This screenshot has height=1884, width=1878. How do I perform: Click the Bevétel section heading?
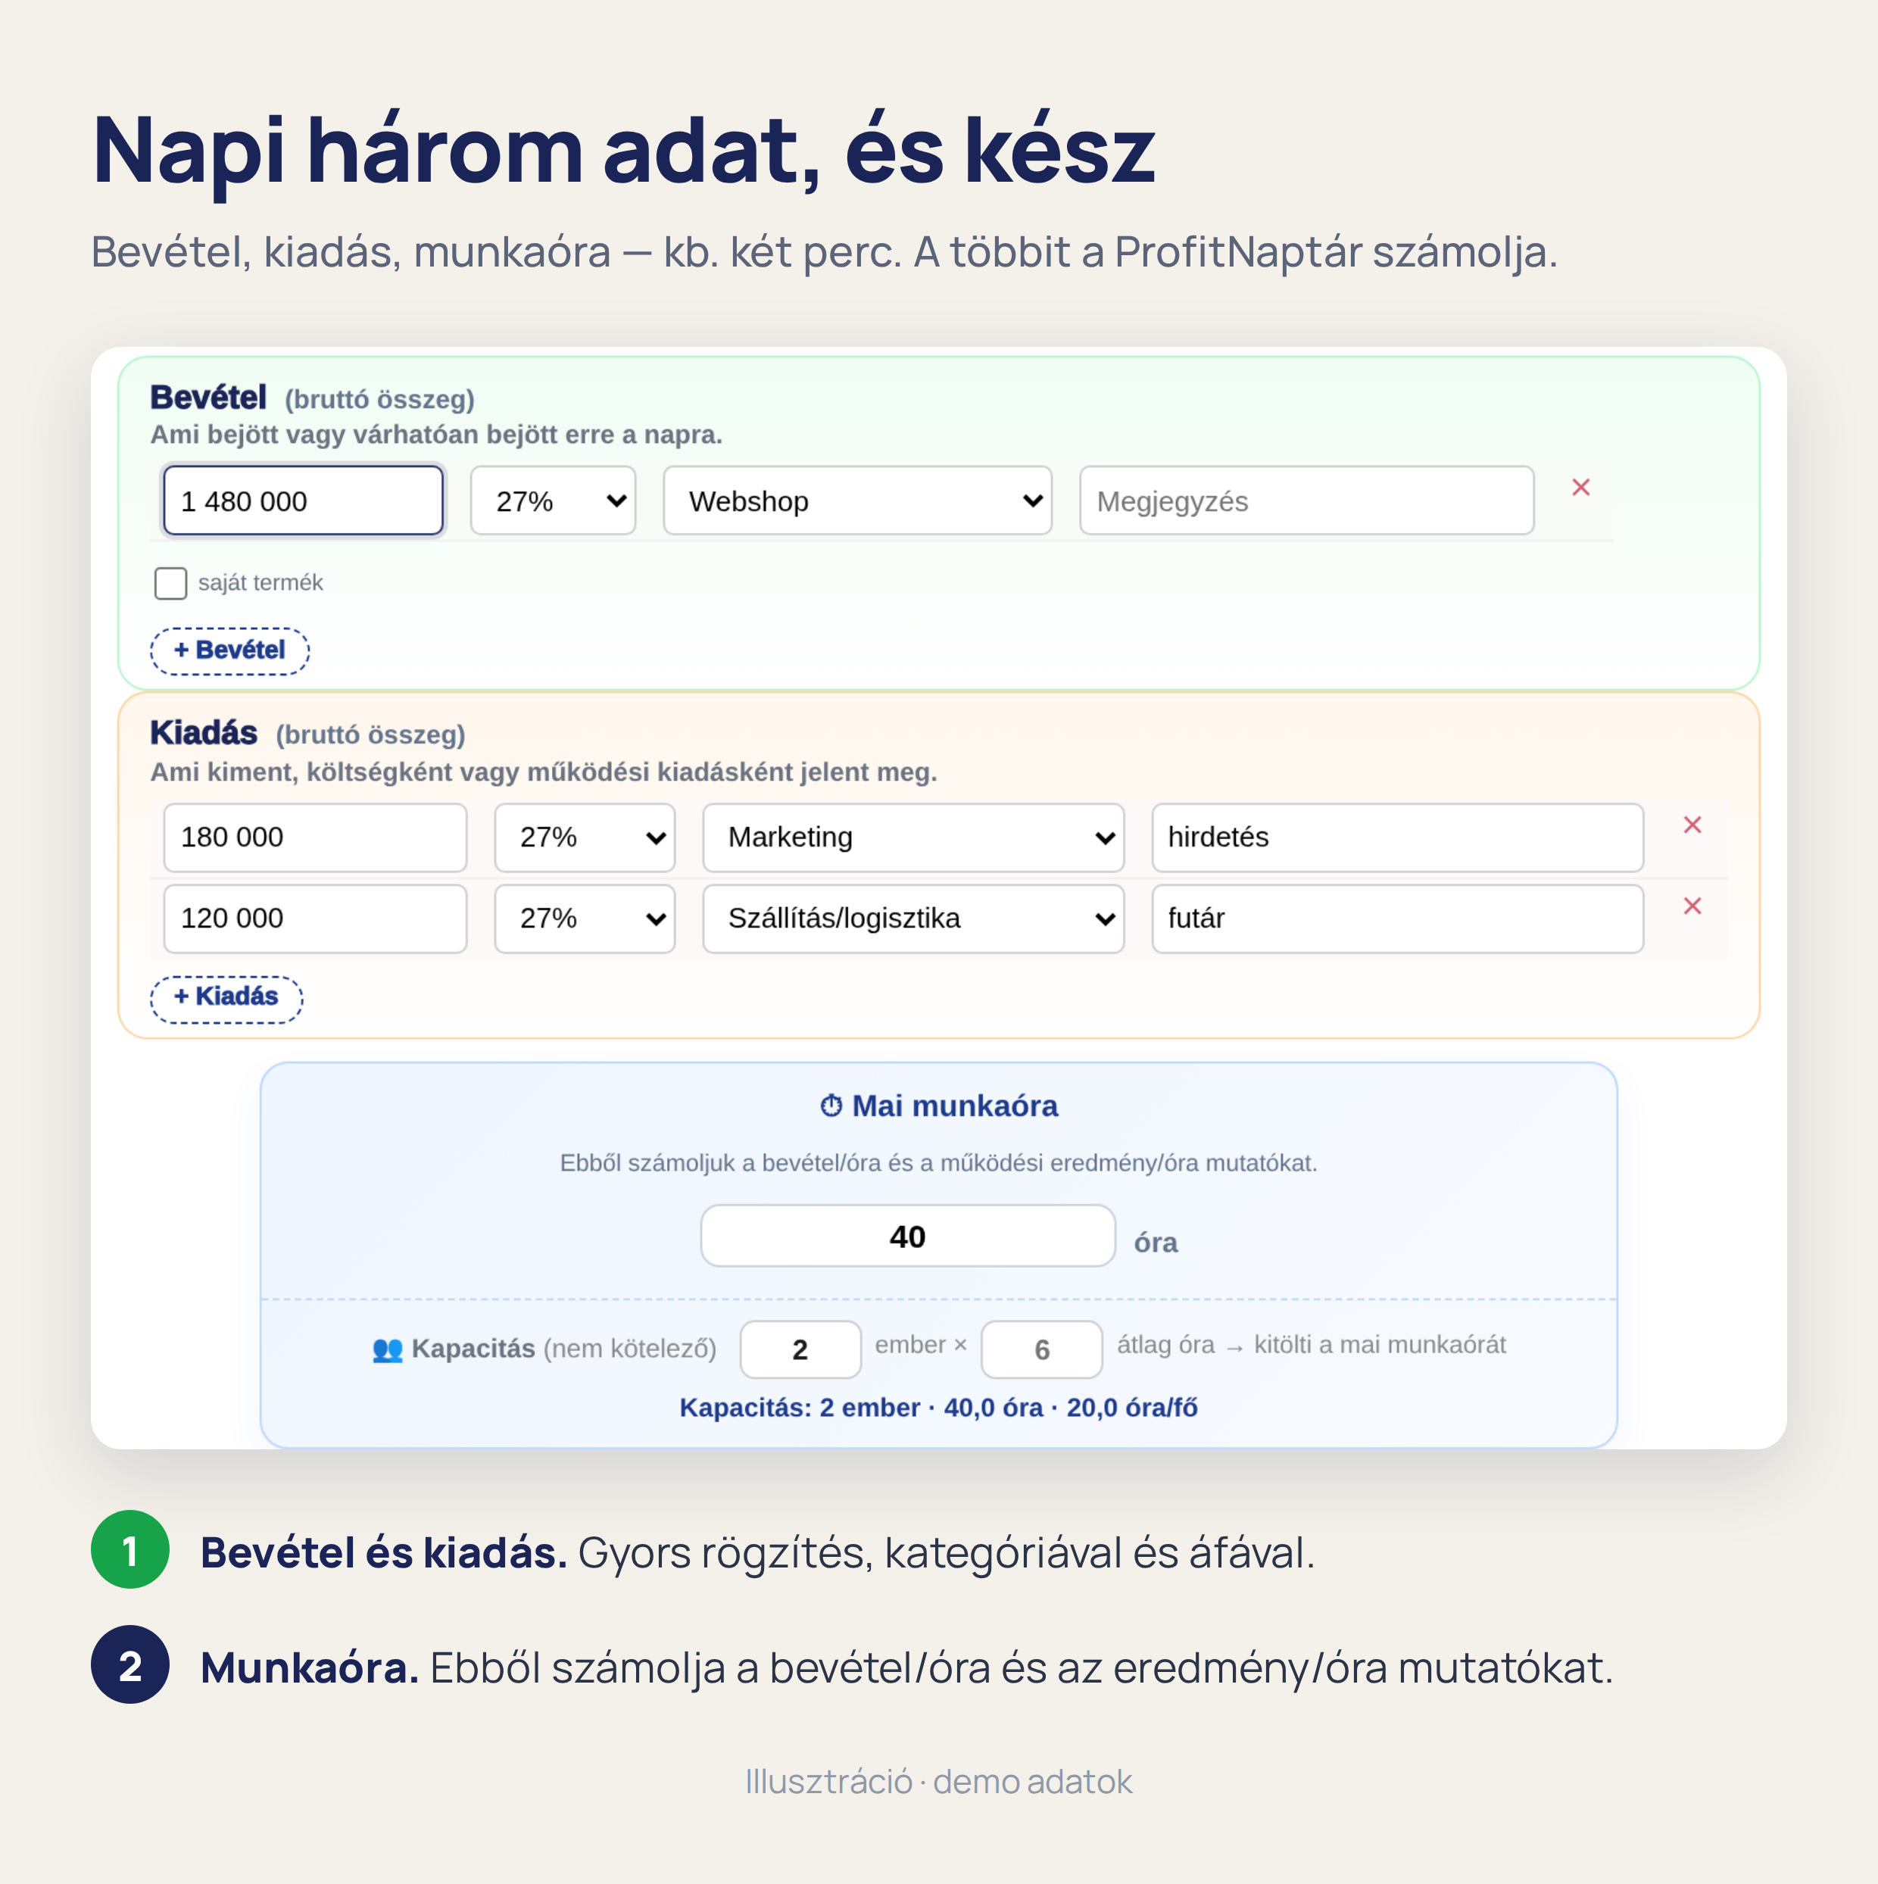tap(207, 398)
